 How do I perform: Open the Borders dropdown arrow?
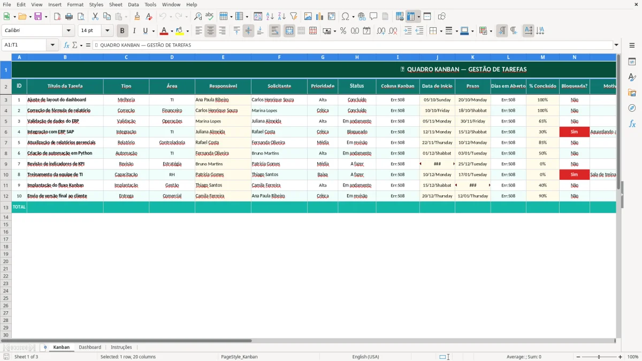click(x=441, y=31)
